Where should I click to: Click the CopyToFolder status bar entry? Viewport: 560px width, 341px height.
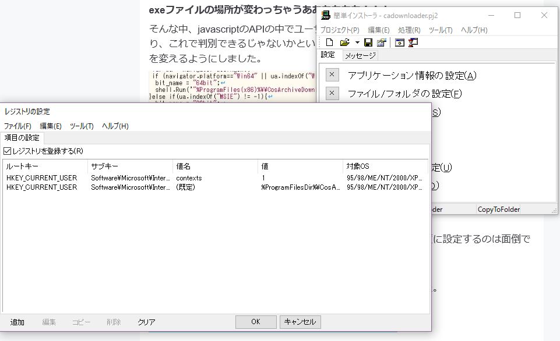coord(499,209)
